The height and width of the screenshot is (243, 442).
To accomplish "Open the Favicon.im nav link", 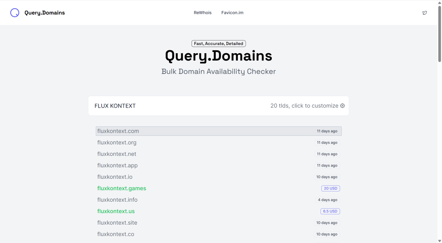I will 232,13.
